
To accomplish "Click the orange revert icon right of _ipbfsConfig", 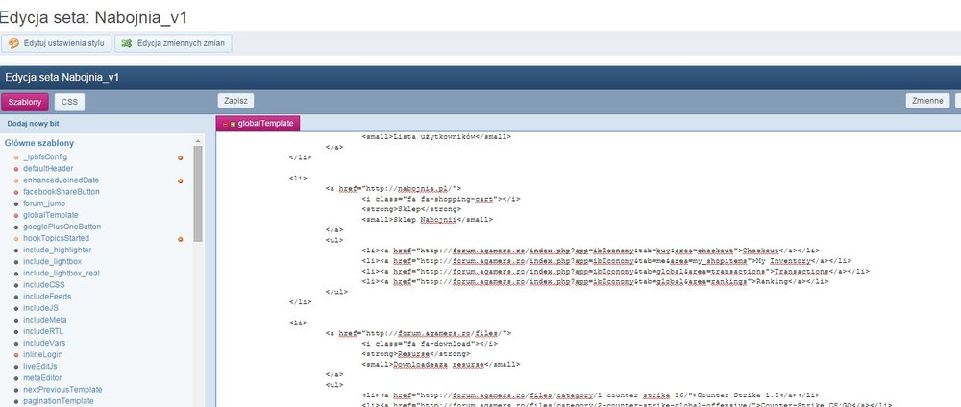I will tap(180, 156).
